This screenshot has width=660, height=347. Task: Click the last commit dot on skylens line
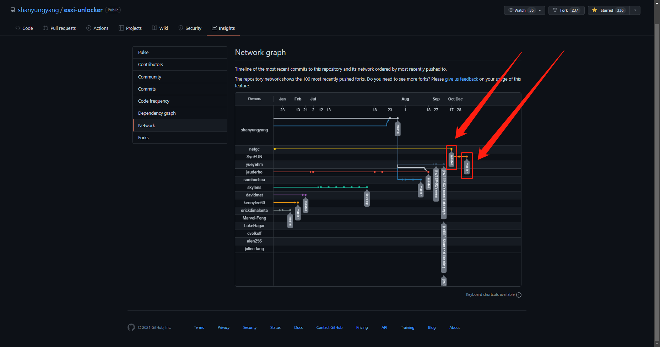point(367,187)
